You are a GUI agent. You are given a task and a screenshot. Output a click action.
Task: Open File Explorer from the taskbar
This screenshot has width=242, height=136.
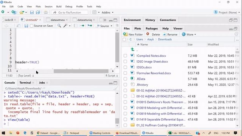pyautogui.click(x=11, y=133)
